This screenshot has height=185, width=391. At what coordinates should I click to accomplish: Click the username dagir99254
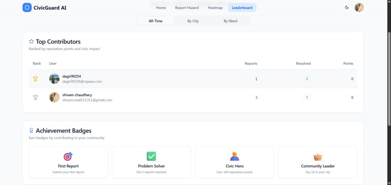(x=72, y=76)
